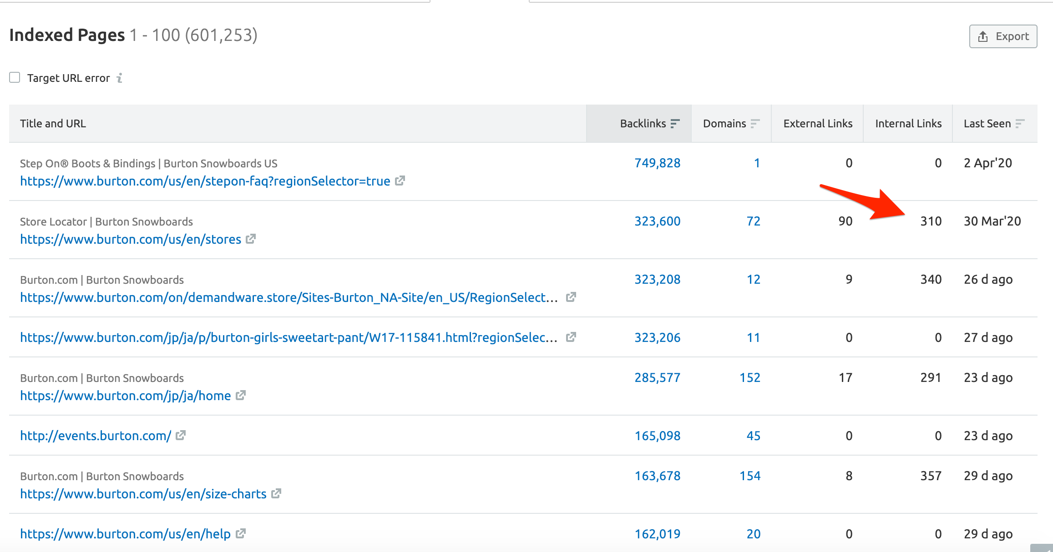Open the stepon-faq?regionSelector=true link
Screen dimensions: 1053x552
pos(205,181)
